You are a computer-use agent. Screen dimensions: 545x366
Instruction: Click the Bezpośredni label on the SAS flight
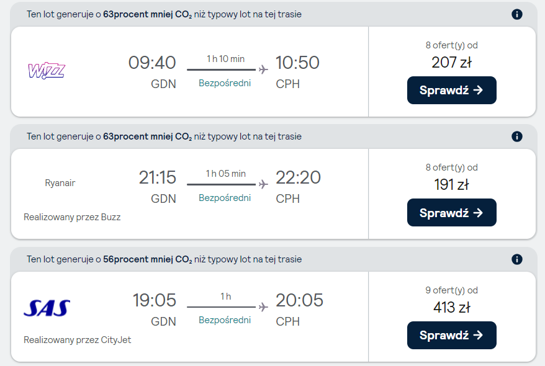point(225,320)
